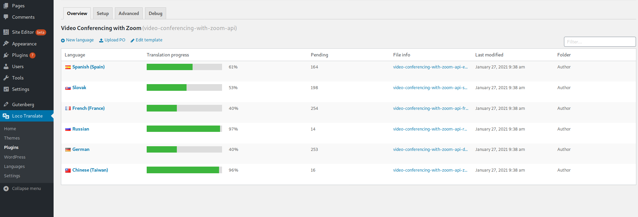Open the Spanish (Spain) translation

88,67
